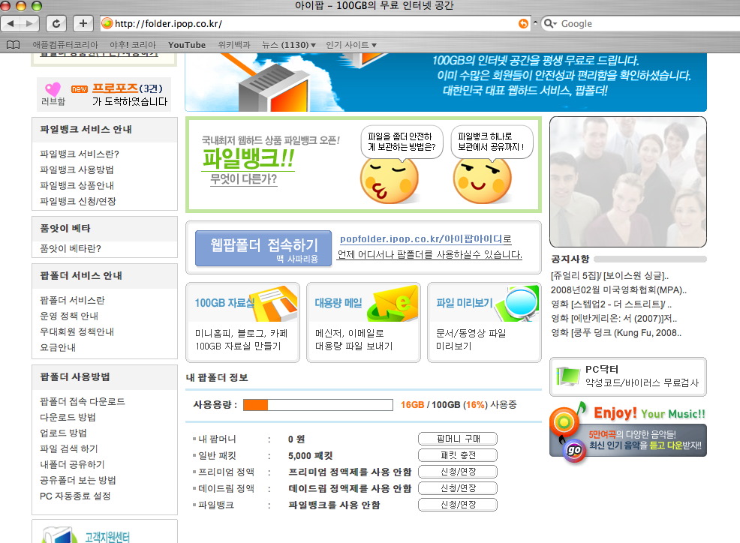Click the kissing smiley emoticon
740x543 pixels.
click(x=389, y=180)
